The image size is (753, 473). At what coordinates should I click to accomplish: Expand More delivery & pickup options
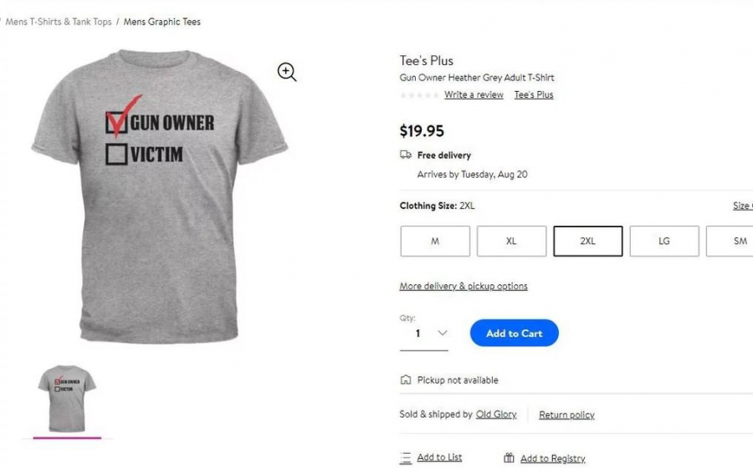pos(464,286)
